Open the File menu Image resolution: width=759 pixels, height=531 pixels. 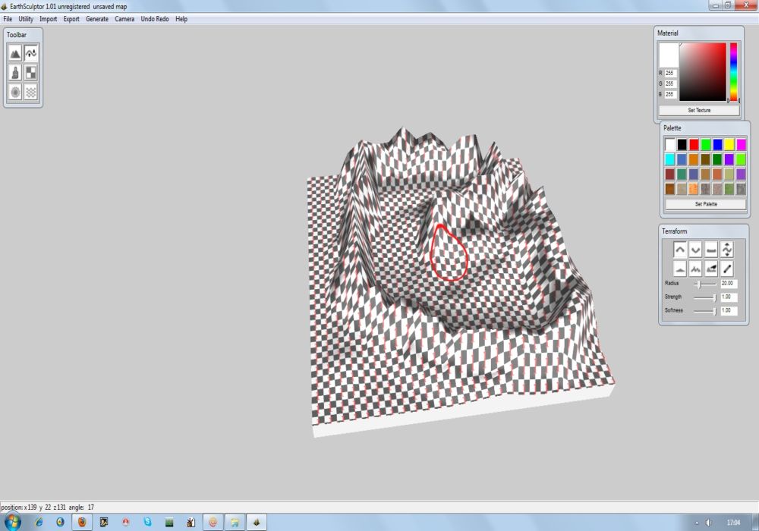[x=8, y=19]
